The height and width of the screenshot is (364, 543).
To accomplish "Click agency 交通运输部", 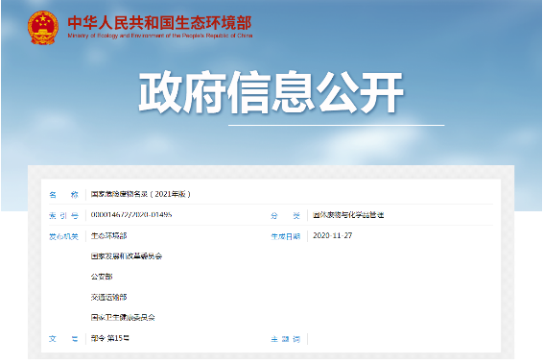I will coord(108,297).
